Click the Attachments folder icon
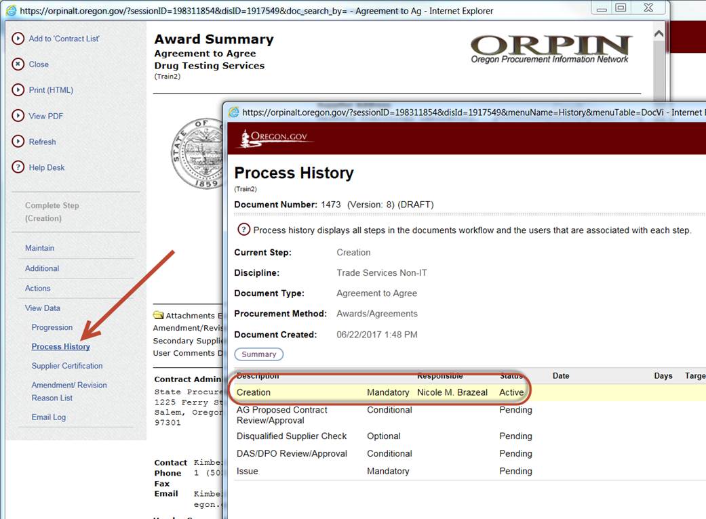Image resolution: width=706 pixels, height=519 pixels. 158,315
